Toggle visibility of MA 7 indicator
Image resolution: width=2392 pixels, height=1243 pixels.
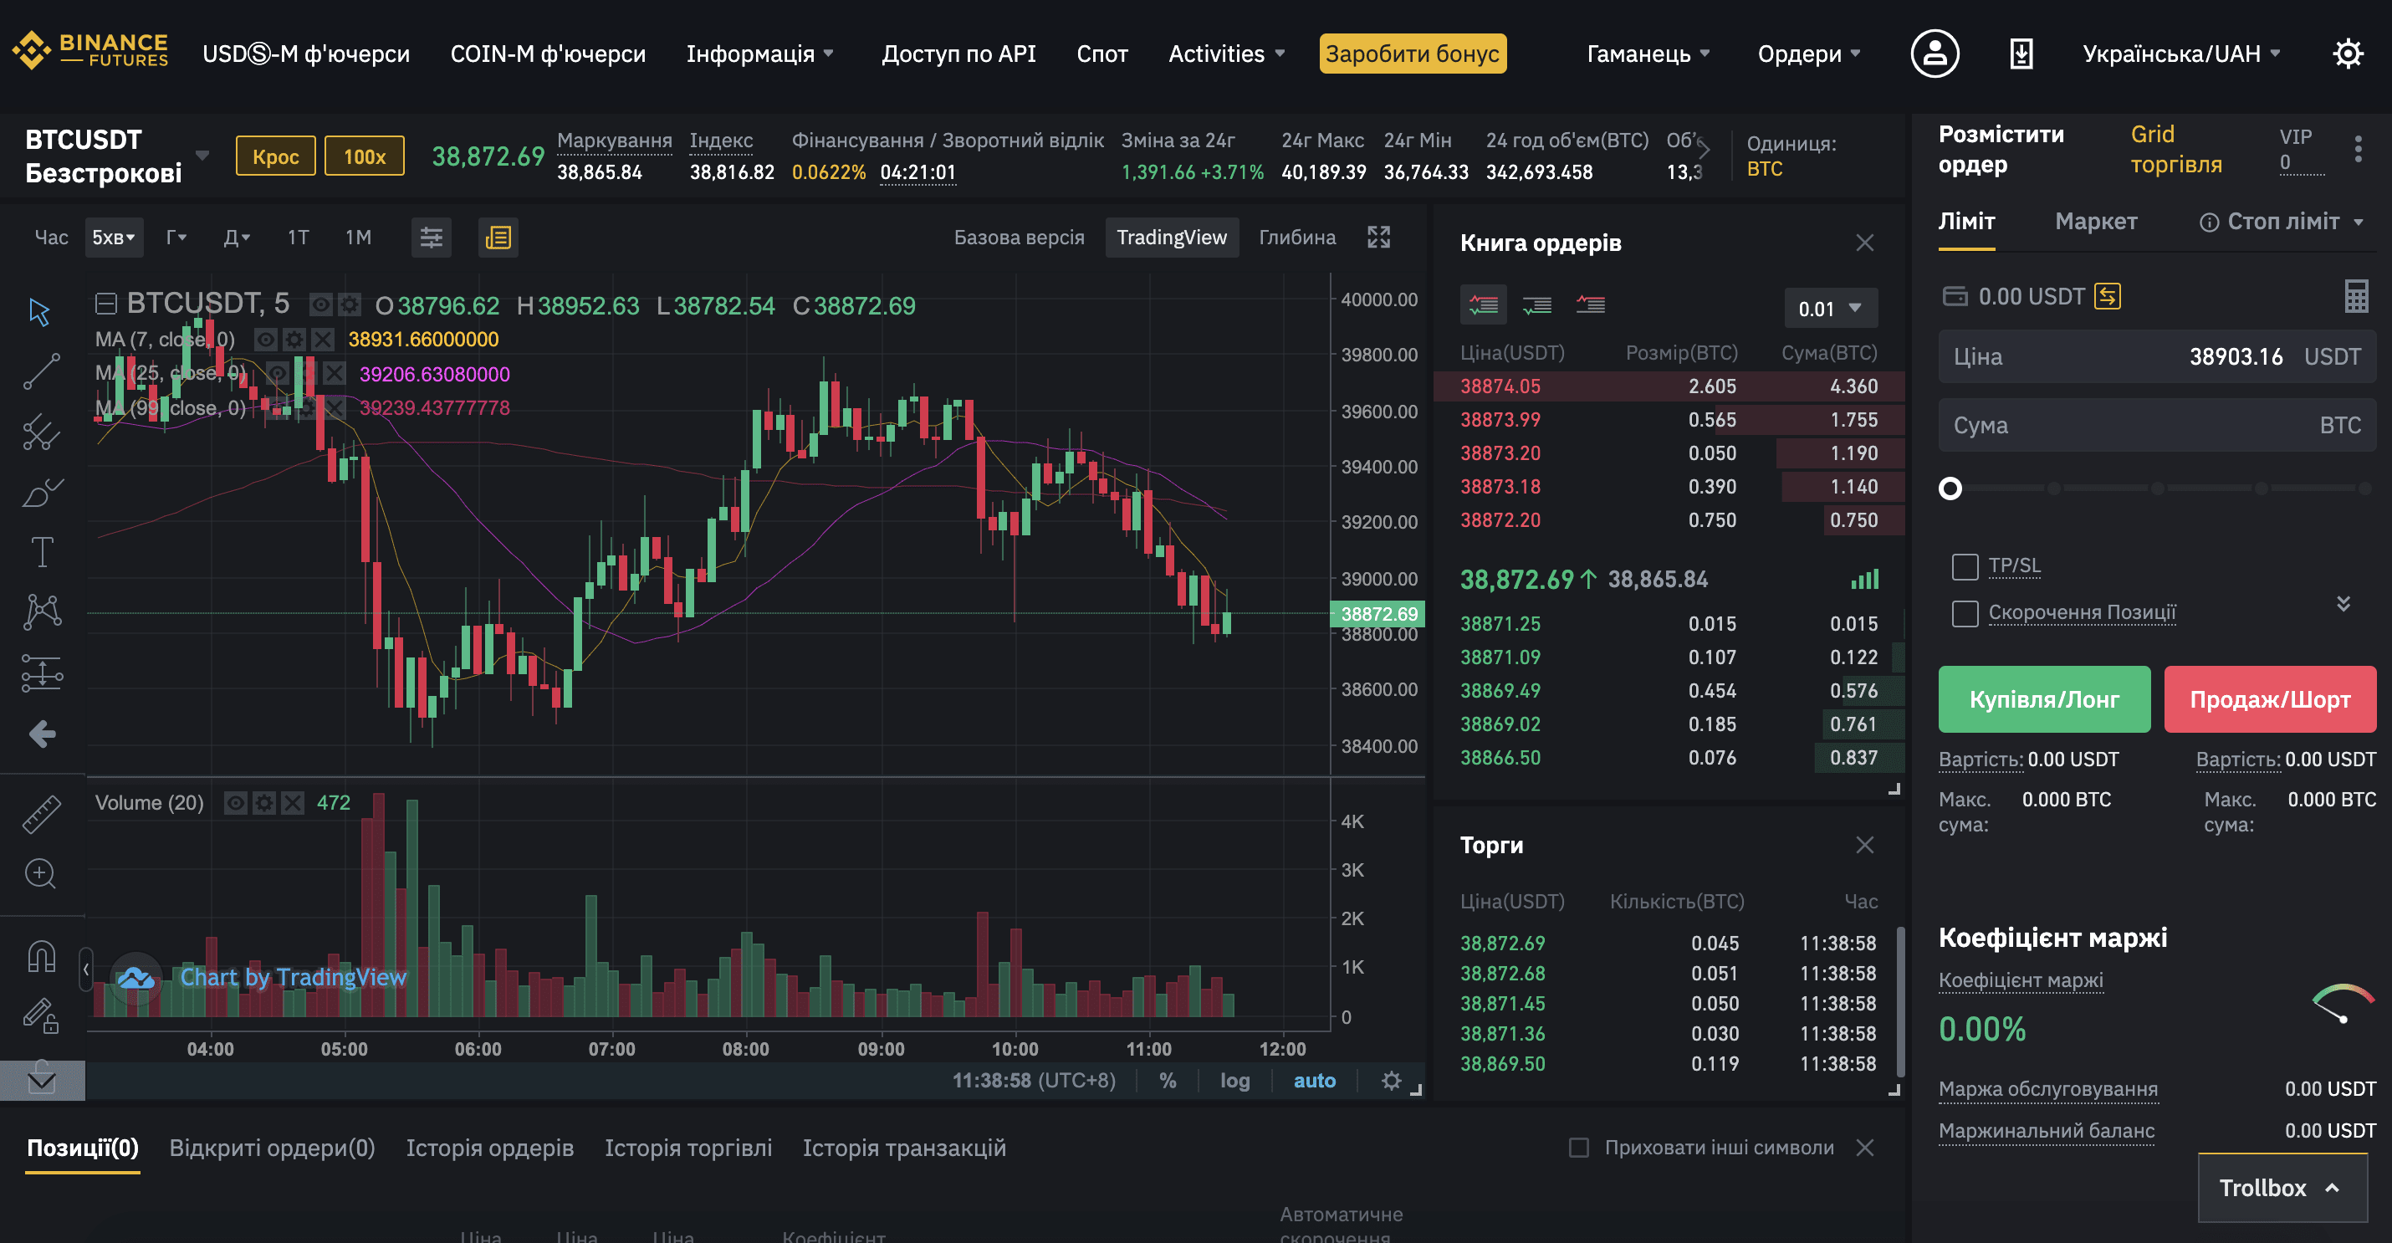[264, 339]
